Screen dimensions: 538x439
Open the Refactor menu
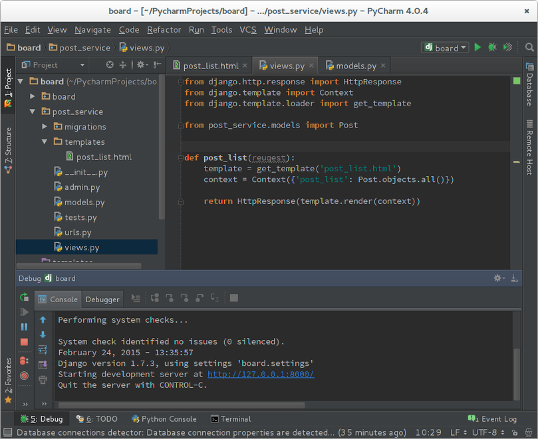point(164,30)
